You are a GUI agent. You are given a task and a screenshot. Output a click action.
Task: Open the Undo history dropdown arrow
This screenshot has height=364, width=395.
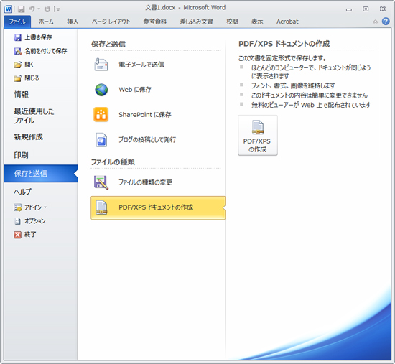(39, 9)
